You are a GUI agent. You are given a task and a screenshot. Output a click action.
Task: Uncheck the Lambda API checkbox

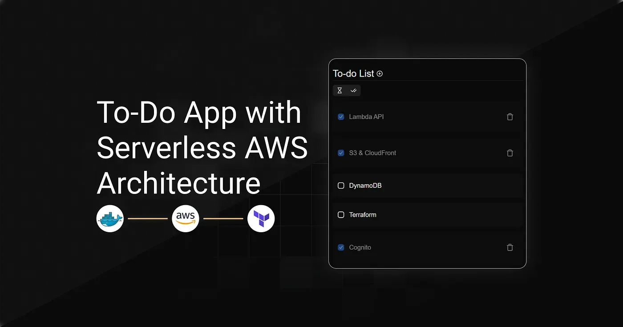(x=341, y=117)
